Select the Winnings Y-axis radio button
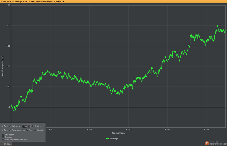The height and width of the screenshot is (146, 227). click(x=10, y=126)
